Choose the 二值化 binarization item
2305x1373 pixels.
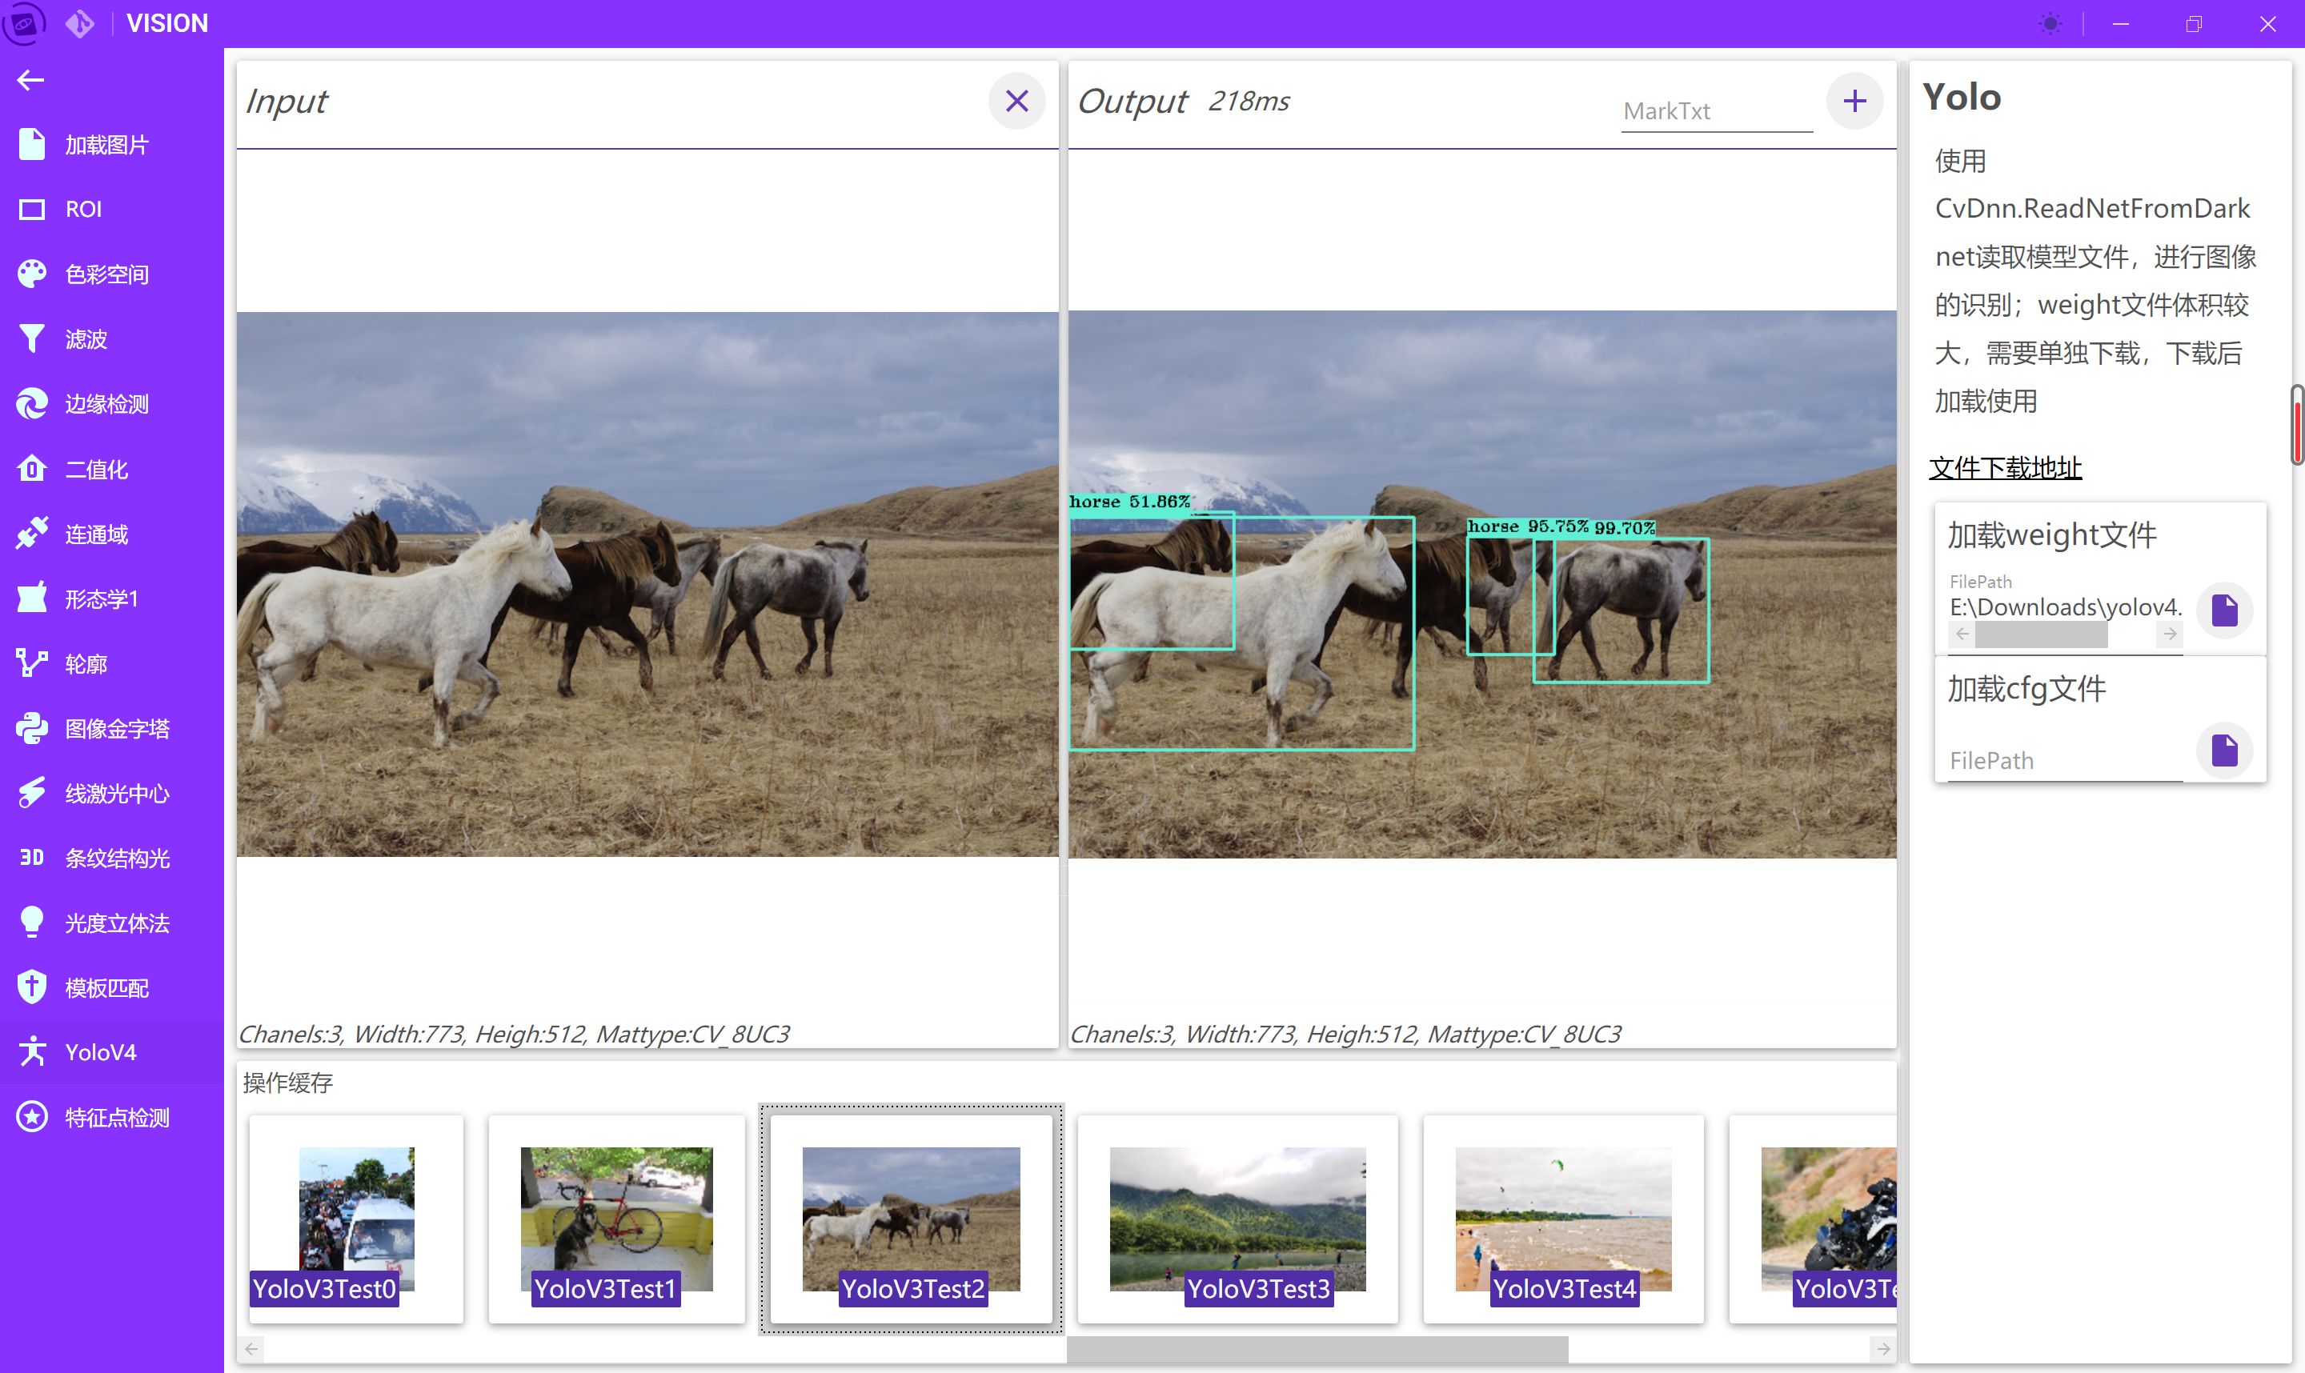[96, 470]
